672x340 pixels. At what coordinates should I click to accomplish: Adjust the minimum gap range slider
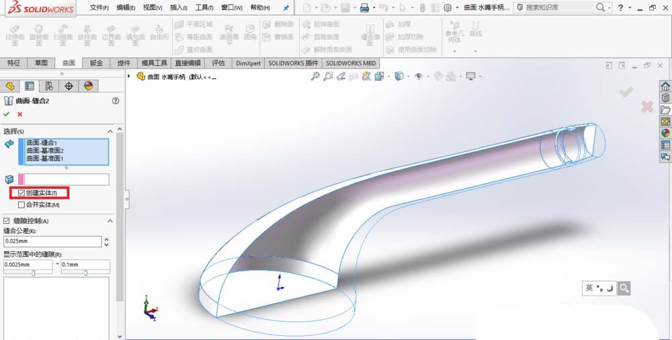pos(33,272)
